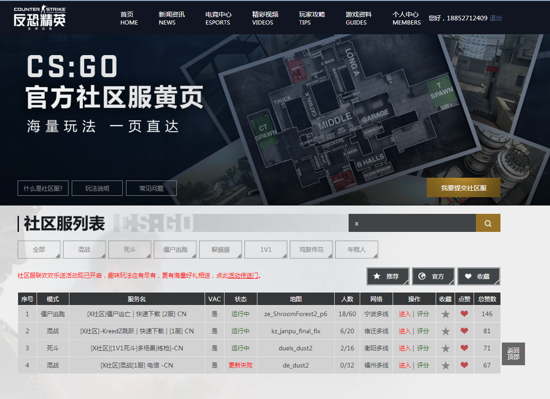
Task: Open the 常见问题 FAQ page
Action: pyautogui.click(x=151, y=188)
